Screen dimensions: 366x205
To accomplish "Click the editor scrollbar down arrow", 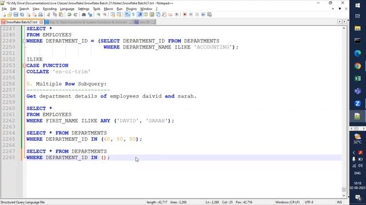I will click(344, 195).
